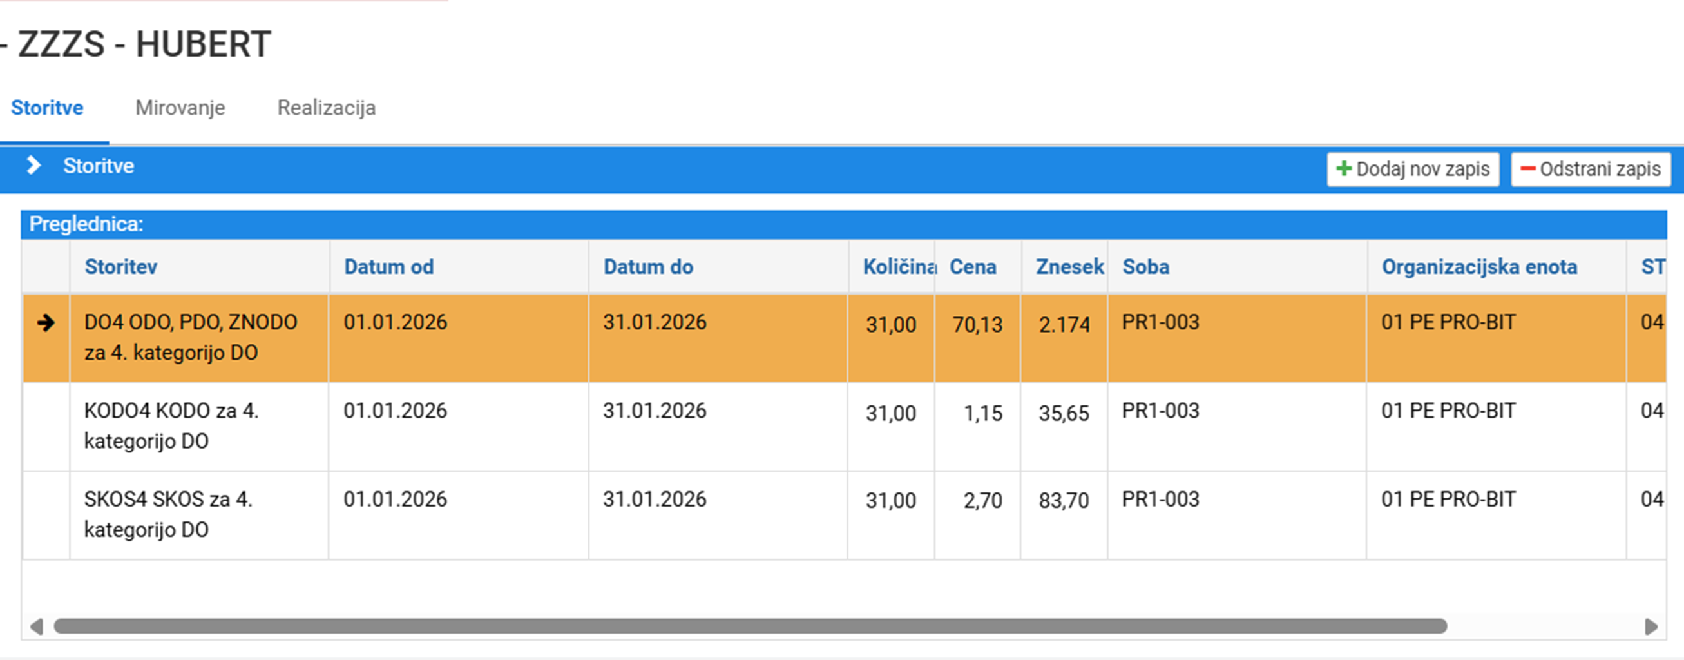Click the right arrow of the horizontal scrollbar
Viewport: 1684px width, 660px height.
(x=1651, y=626)
